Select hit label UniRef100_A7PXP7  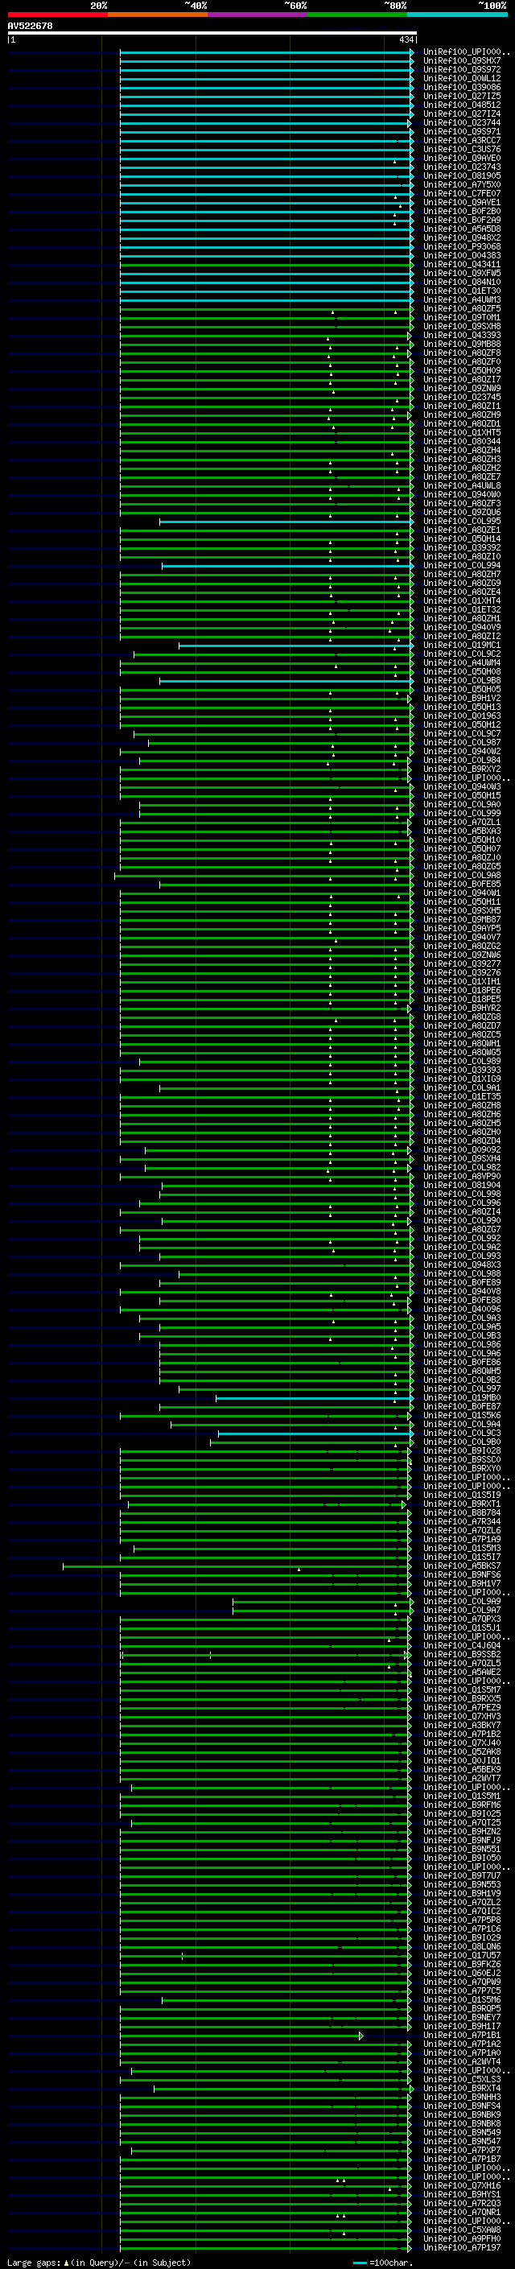(x=462, y=2150)
